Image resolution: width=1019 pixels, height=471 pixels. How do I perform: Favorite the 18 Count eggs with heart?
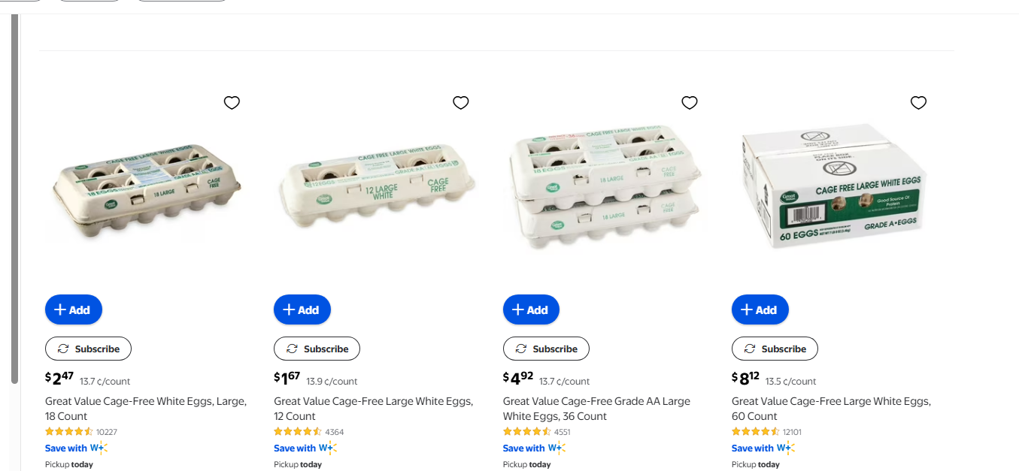tap(232, 103)
